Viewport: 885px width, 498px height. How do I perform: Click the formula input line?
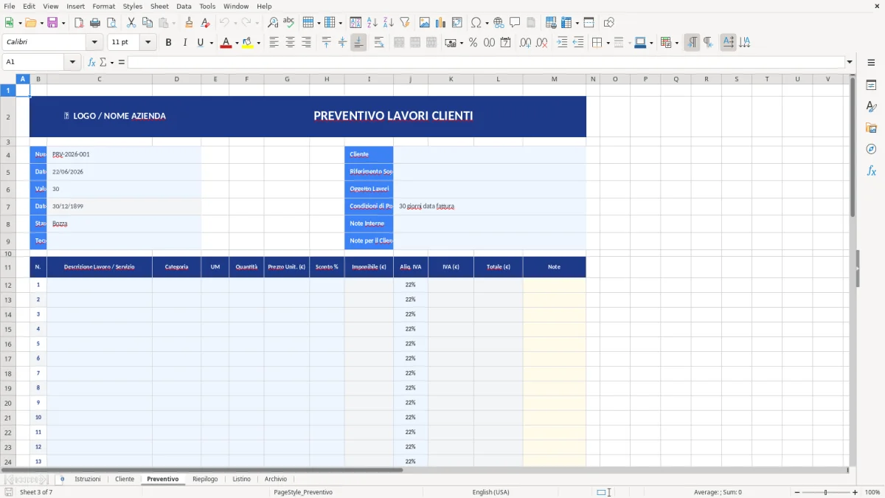(486, 62)
